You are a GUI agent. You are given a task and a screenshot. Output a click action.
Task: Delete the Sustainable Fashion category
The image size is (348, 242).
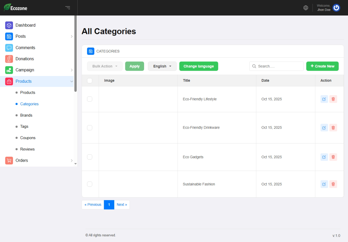[333, 184]
